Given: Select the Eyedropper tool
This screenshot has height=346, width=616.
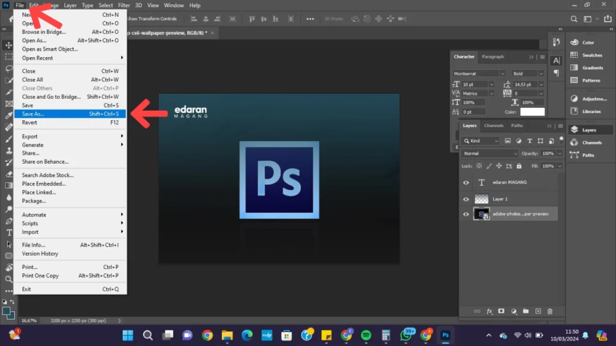Looking at the screenshot, I should (8, 116).
